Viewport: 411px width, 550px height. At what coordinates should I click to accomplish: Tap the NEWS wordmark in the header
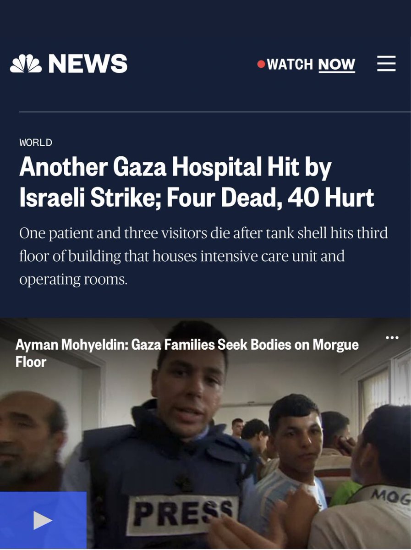[88, 63]
